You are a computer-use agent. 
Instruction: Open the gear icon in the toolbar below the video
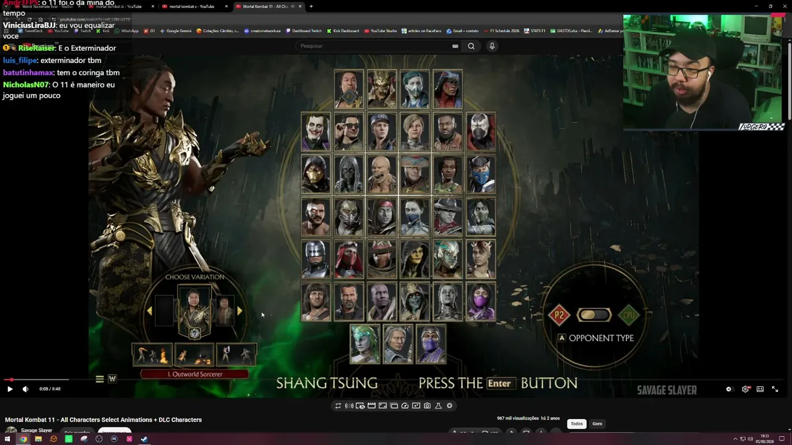(449, 406)
